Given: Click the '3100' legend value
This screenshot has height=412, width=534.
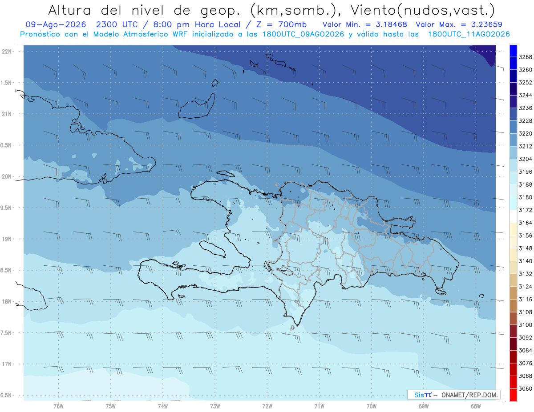Looking at the screenshot, I should (526, 325).
